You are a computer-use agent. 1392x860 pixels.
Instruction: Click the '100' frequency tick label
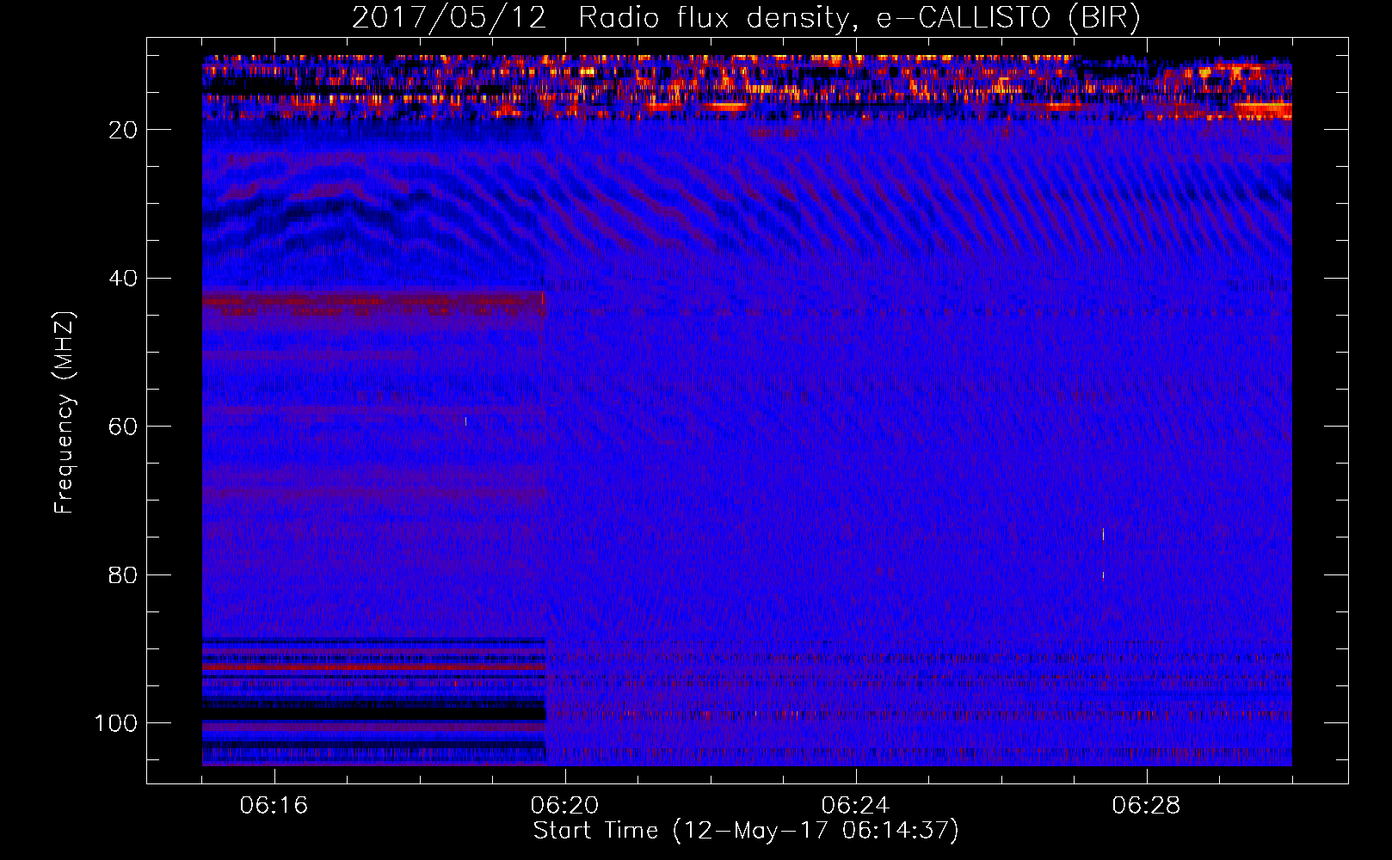(116, 723)
